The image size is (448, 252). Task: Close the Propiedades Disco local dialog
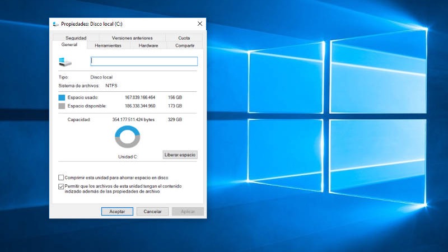pyautogui.click(x=200, y=24)
